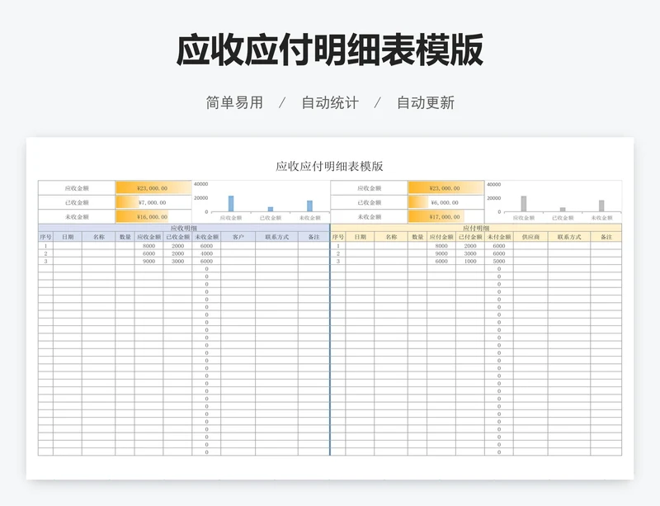The width and height of the screenshot is (660, 506).
Task: Click the 备注 column header in 应付明细
Action: pos(606,237)
